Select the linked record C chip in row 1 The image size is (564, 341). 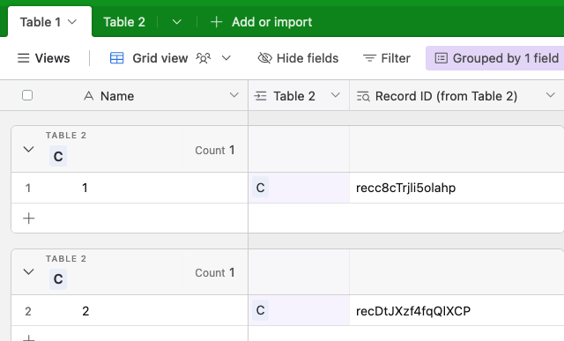tap(261, 188)
